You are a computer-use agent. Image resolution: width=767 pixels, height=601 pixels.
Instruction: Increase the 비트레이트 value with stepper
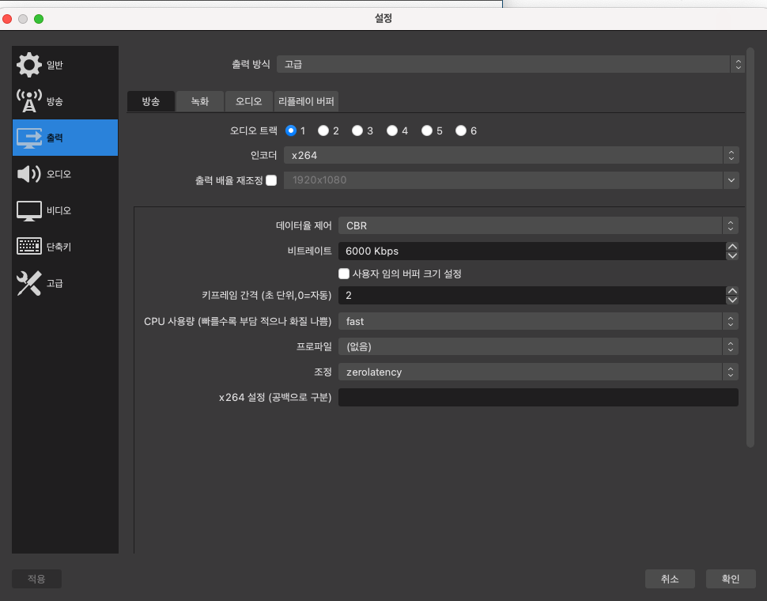pos(732,247)
